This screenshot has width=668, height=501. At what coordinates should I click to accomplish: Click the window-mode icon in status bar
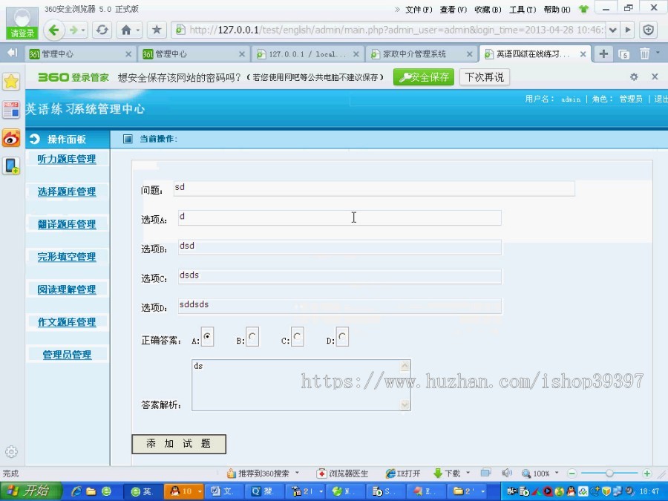pos(485,473)
